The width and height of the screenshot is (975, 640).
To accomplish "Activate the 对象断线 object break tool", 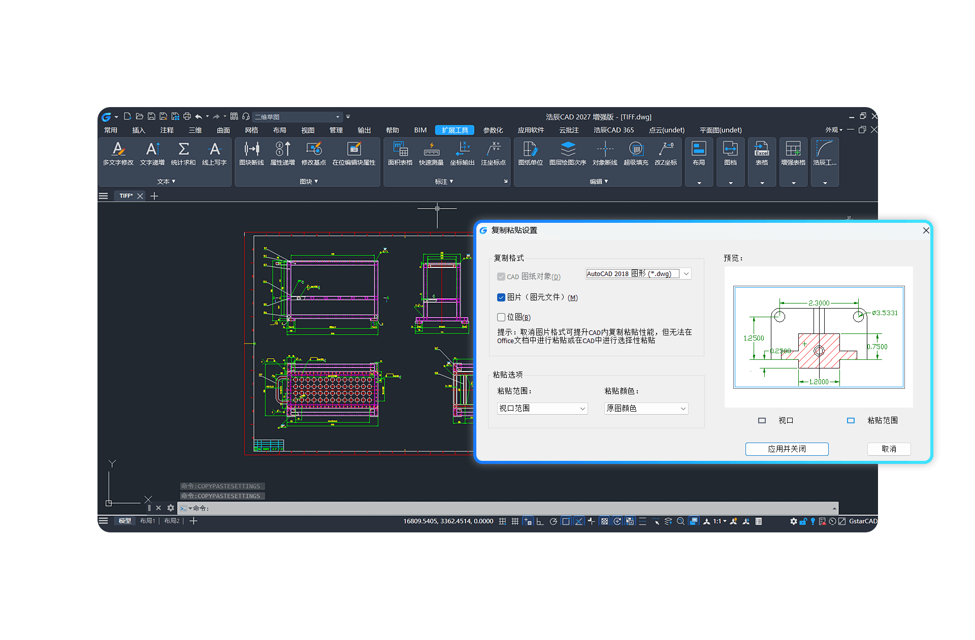I will [x=605, y=153].
